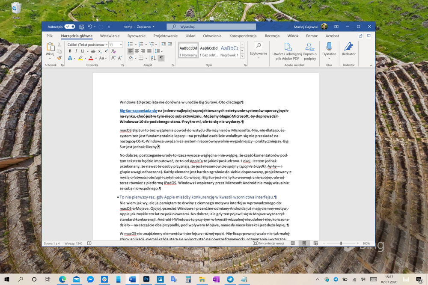Open the Układ tab

[190, 36]
